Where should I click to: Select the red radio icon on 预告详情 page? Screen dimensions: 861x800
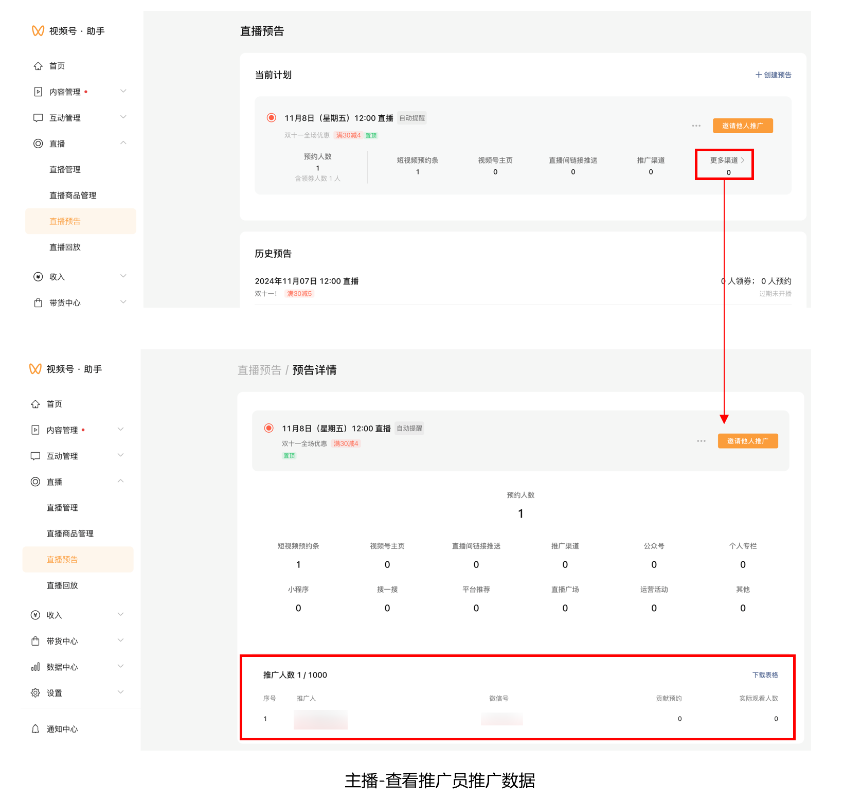pos(268,428)
